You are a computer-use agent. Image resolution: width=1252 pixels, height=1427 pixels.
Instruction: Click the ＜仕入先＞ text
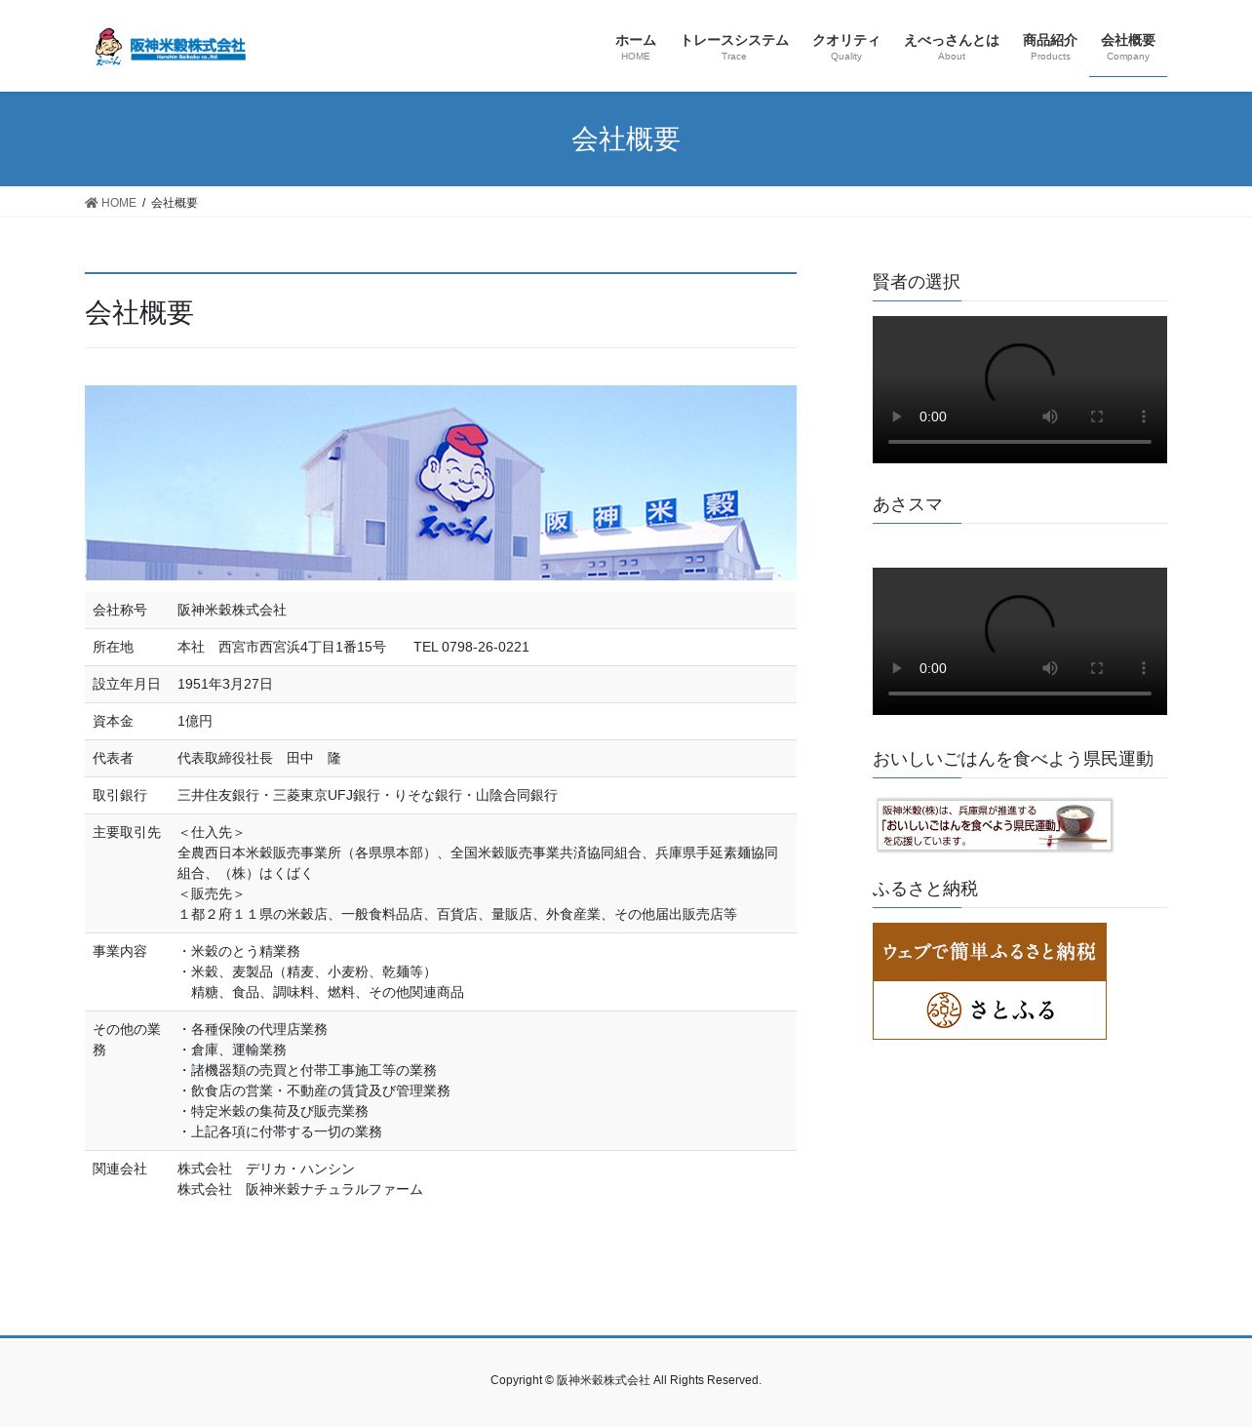212,833
